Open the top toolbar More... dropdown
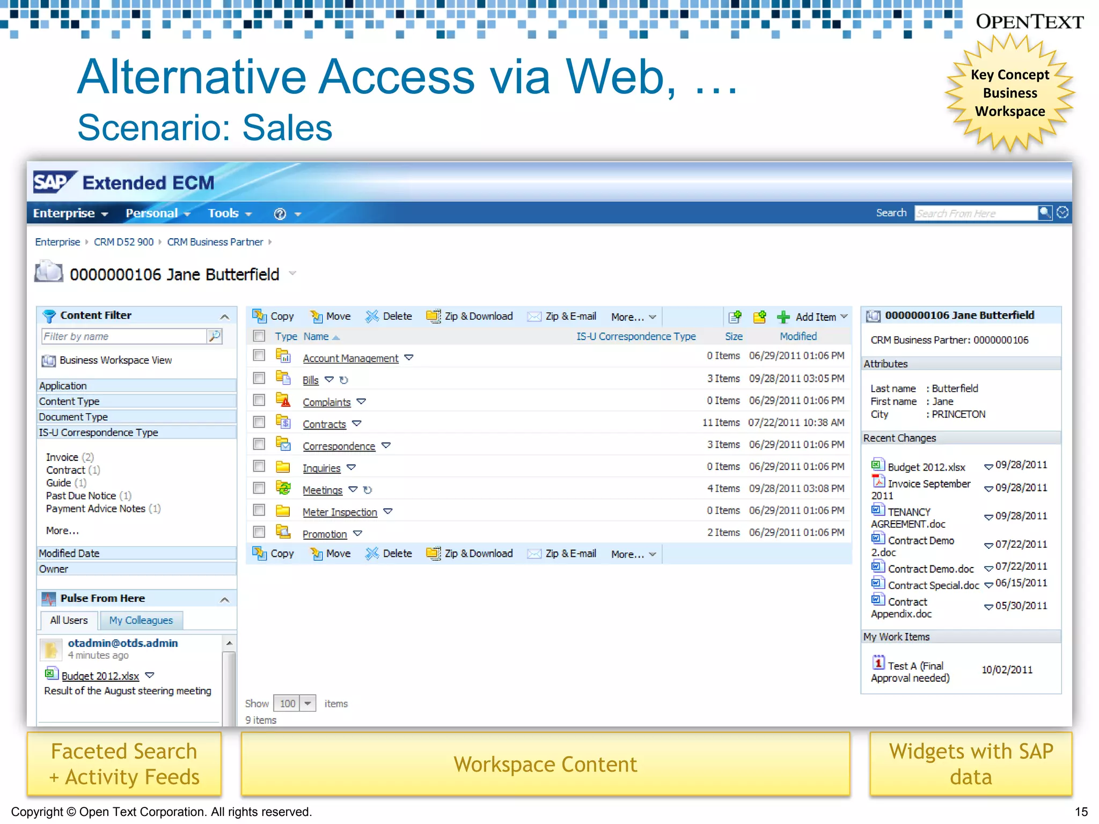Image resolution: width=1099 pixels, height=824 pixels. click(x=633, y=317)
